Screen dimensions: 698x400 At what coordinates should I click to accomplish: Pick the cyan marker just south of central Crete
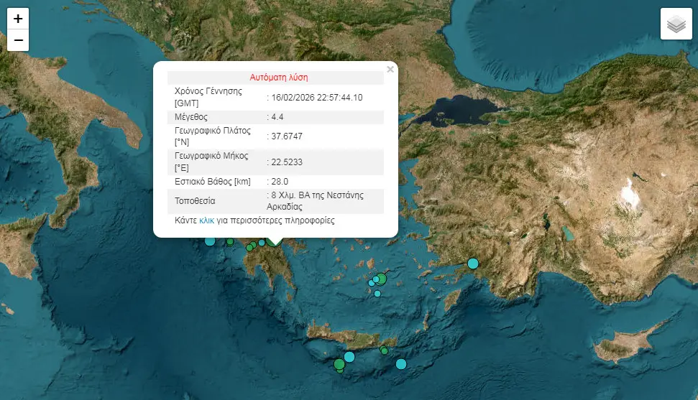pyautogui.click(x=349, y=357)
